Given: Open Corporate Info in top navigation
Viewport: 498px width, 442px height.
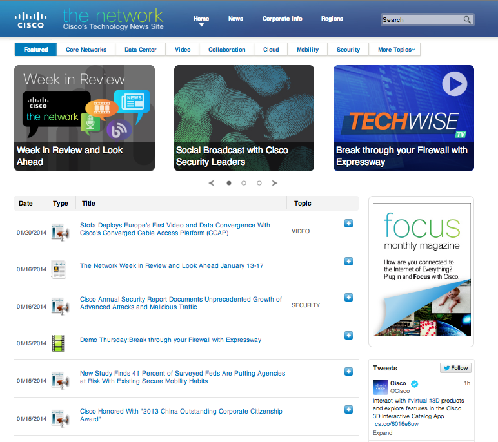Looking at the screenshot, I should click(282, 19).
